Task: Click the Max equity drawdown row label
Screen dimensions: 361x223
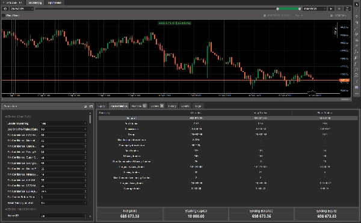Action: [131, 145]
